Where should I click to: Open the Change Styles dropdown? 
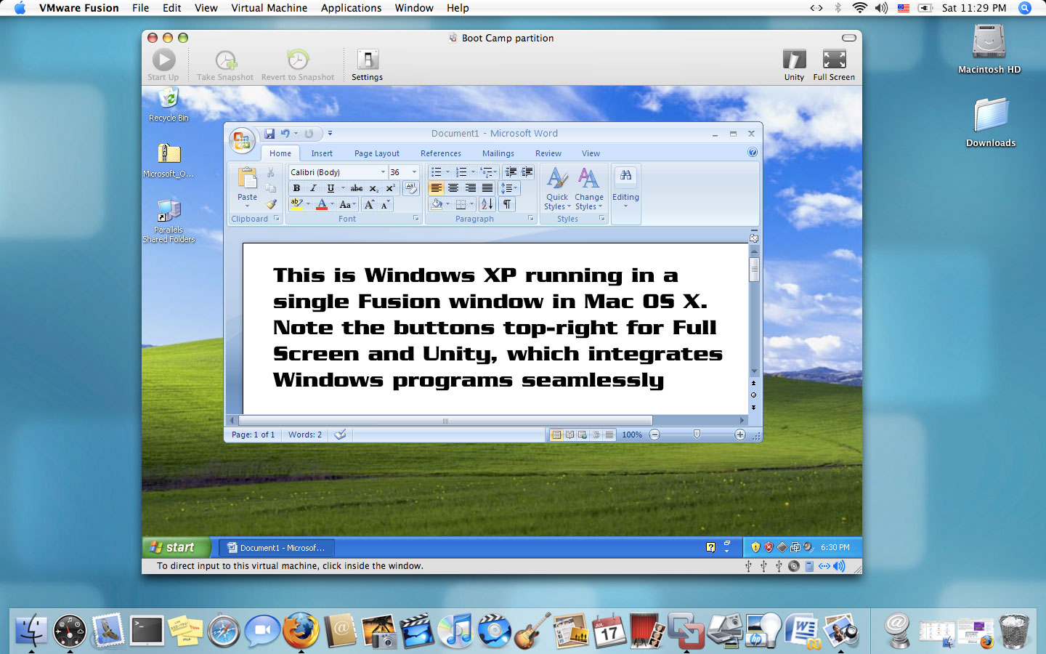(x=589, y=189)
